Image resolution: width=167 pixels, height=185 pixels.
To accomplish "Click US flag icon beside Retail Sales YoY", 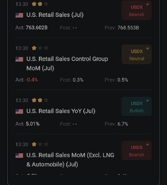I will tap(19, 111).
